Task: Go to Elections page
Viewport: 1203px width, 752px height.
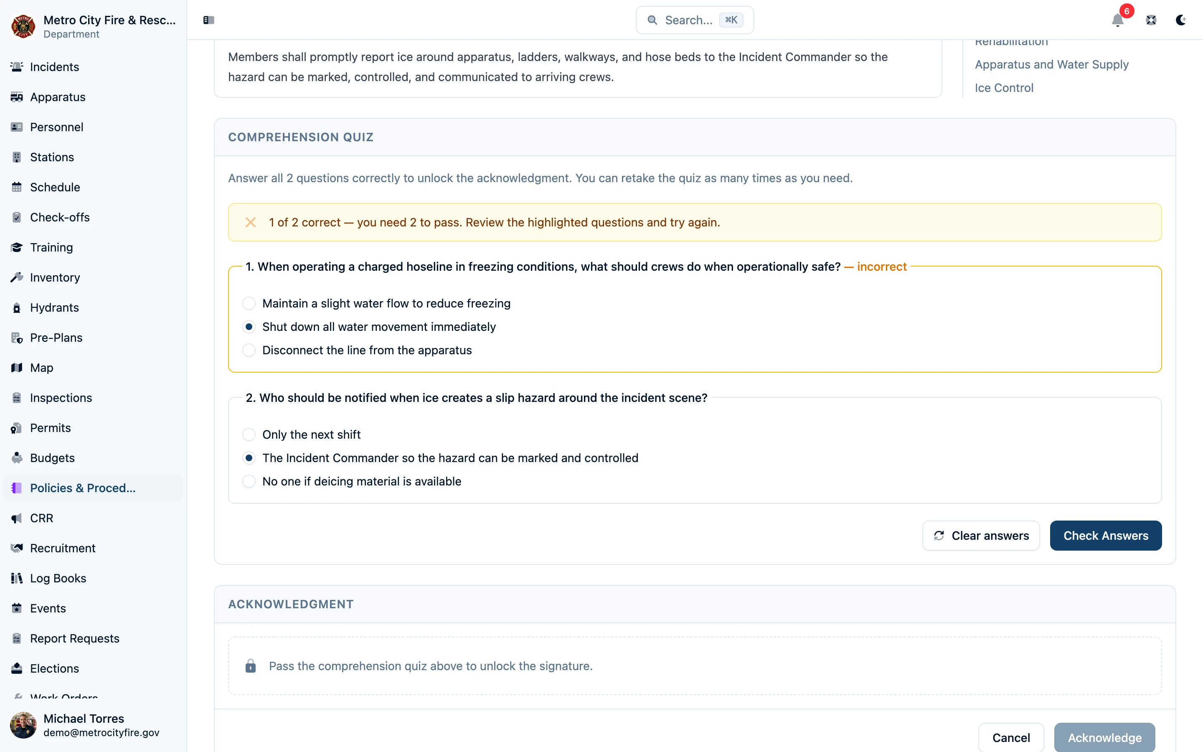Action: pos(93,668)
